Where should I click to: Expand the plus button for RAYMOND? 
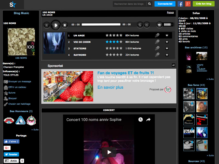point(167,55)
